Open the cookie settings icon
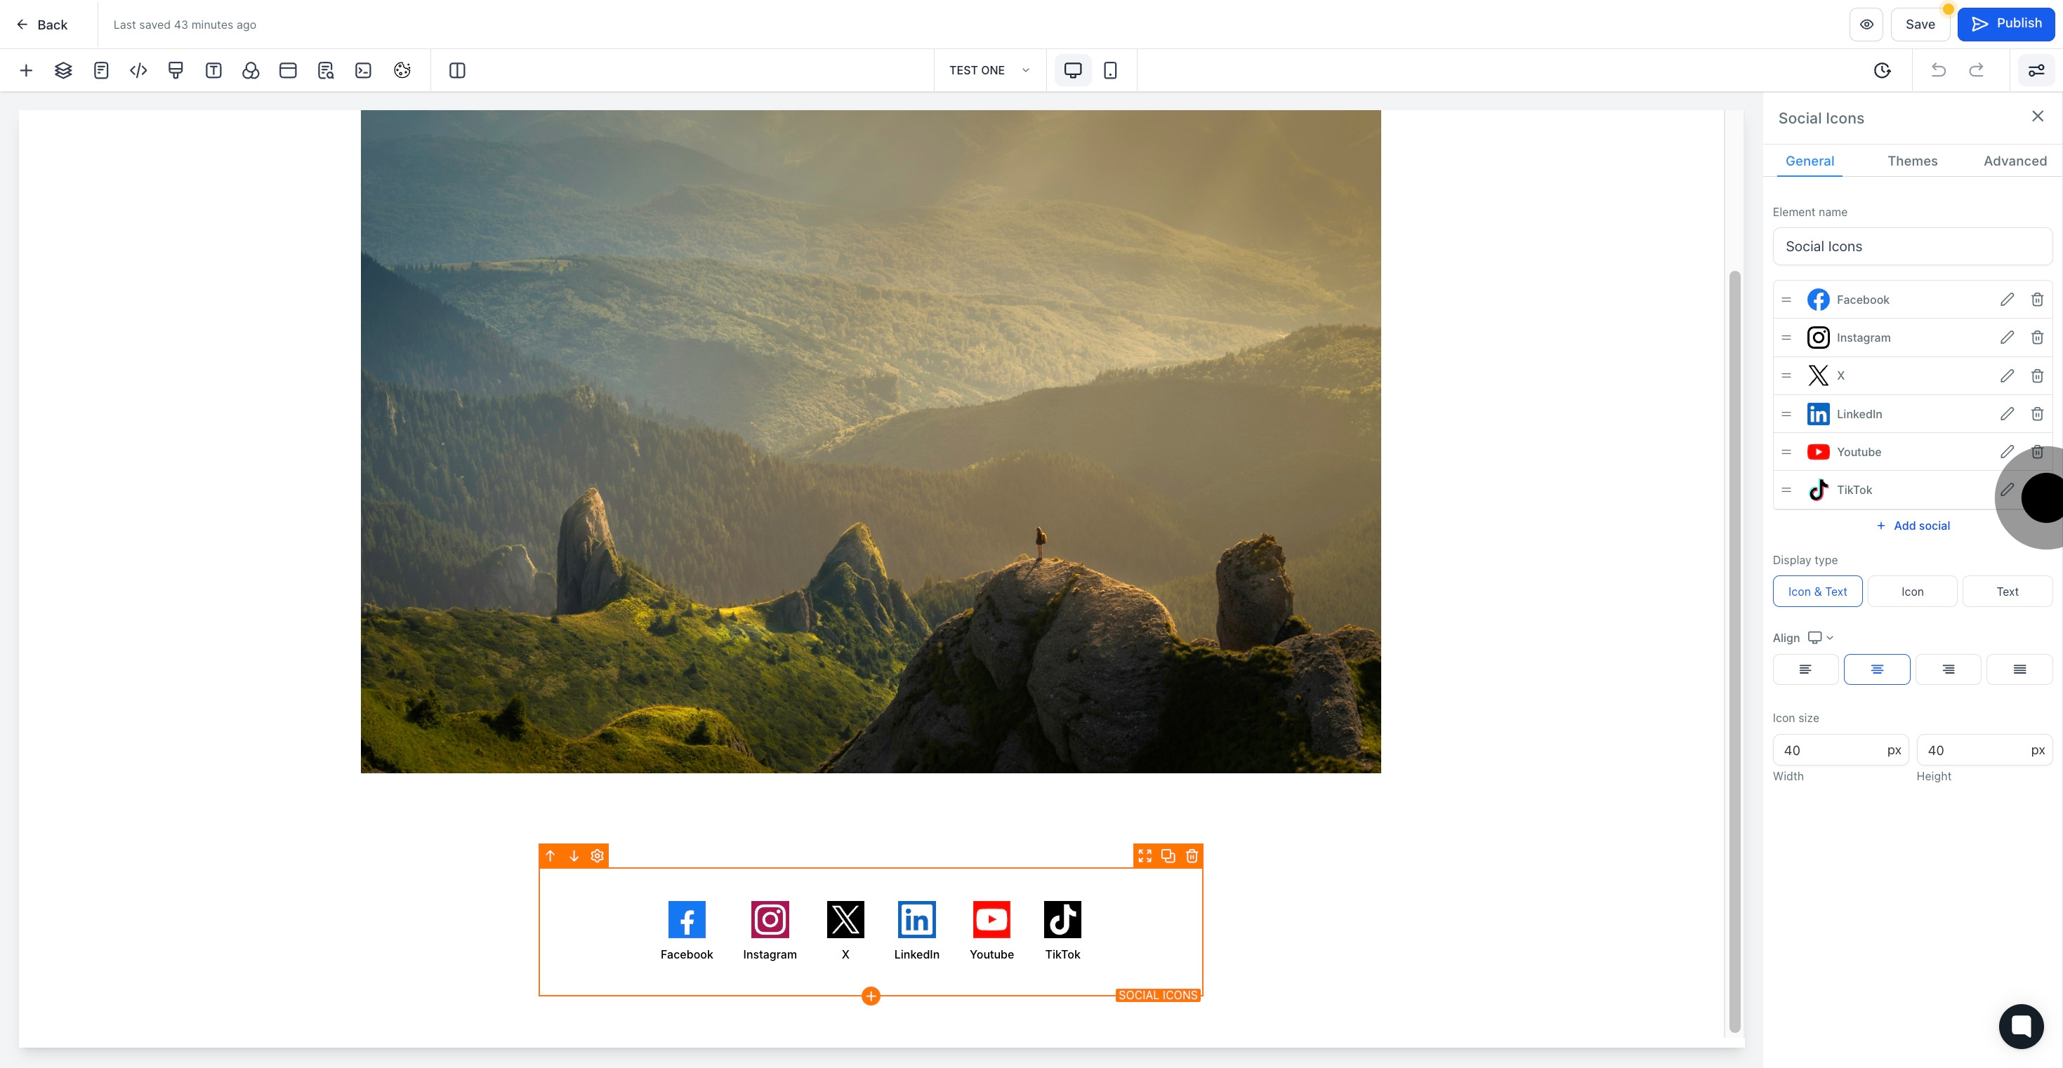This screenshot has height=1068, width=2063. 402,70
